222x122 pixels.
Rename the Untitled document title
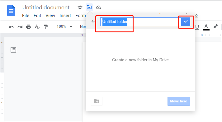46,7
